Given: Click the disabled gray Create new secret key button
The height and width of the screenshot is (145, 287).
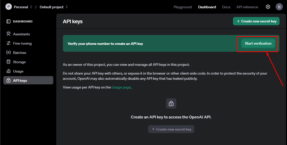Looking at the screenshot, I should [x=171, y=129].
